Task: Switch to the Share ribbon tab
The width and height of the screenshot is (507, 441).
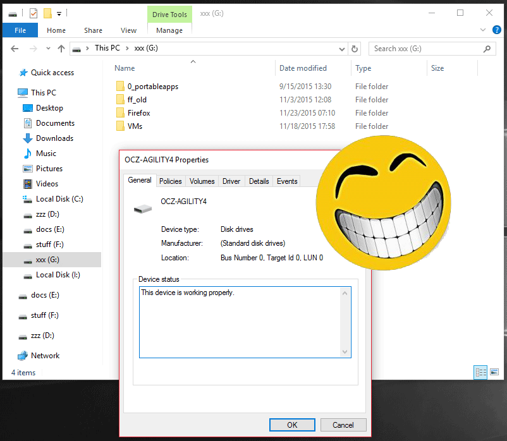Action: 93,30
